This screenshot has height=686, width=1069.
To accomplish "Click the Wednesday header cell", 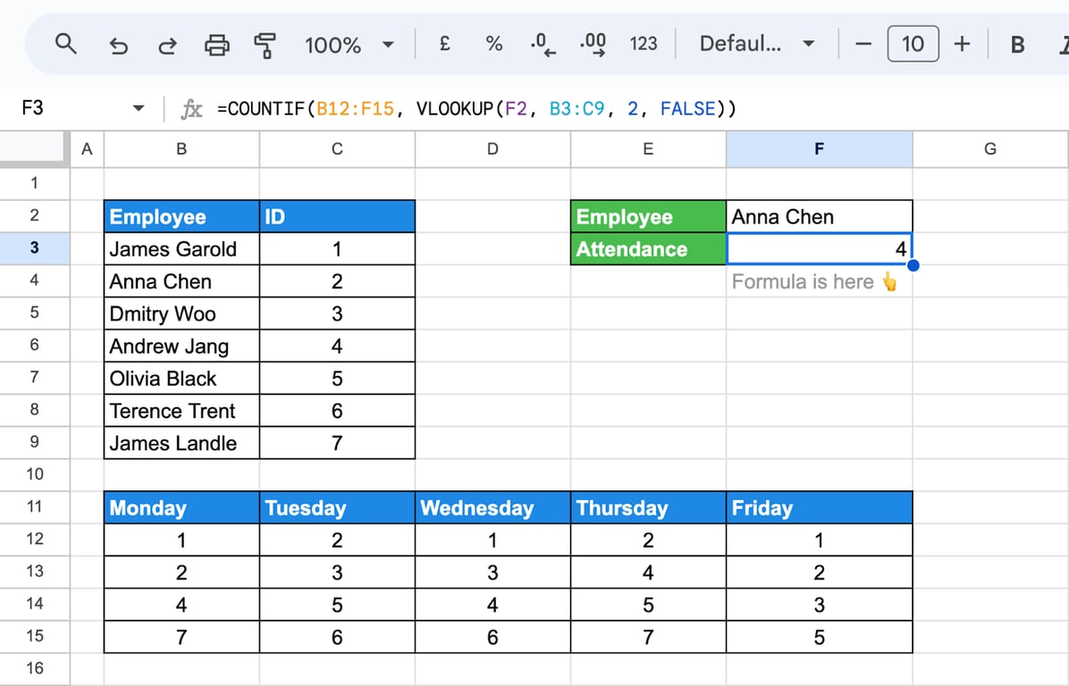I will [x=492, y=507].
